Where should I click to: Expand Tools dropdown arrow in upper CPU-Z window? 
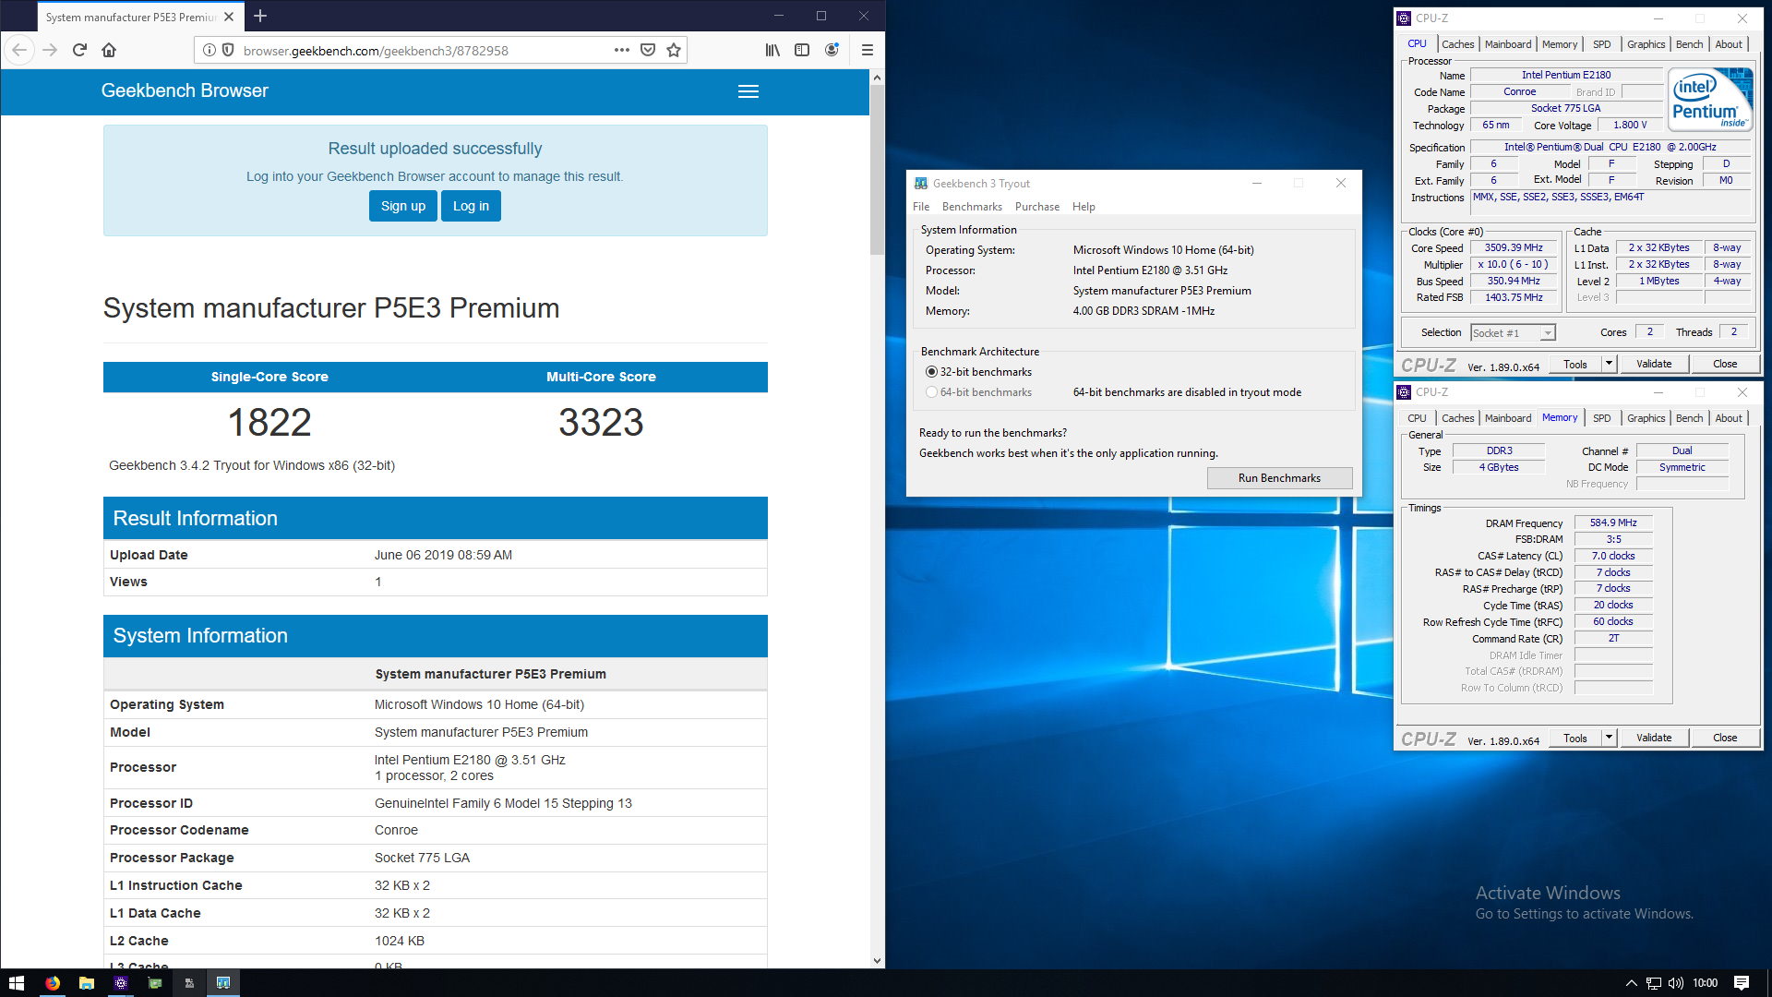[x=1609, y=364]
